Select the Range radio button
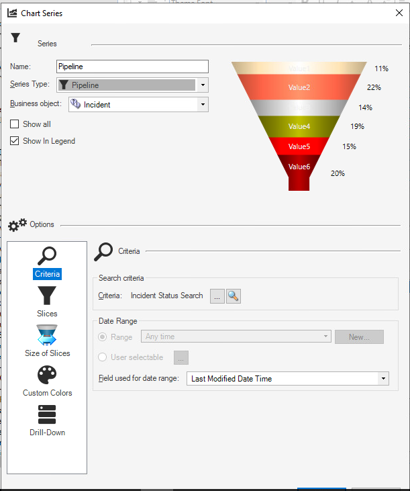410x491 pixels. (103, 337)
